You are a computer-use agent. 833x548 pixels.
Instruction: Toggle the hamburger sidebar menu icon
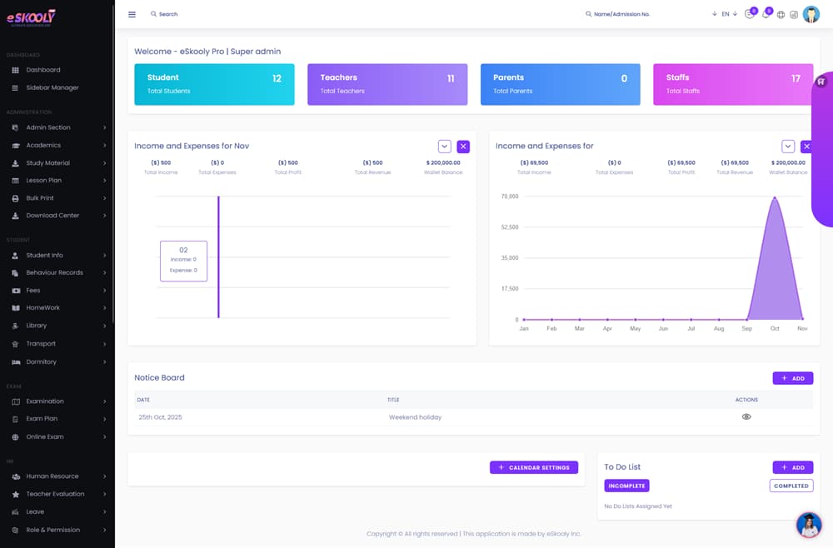[132, 14]
